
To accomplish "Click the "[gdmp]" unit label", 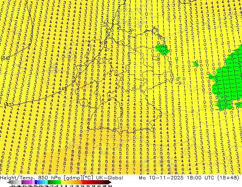I will pyautogui.click(x=73, y=178).
